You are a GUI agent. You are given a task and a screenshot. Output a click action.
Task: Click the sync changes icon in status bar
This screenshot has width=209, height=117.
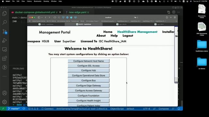click(x=24, y=109)
